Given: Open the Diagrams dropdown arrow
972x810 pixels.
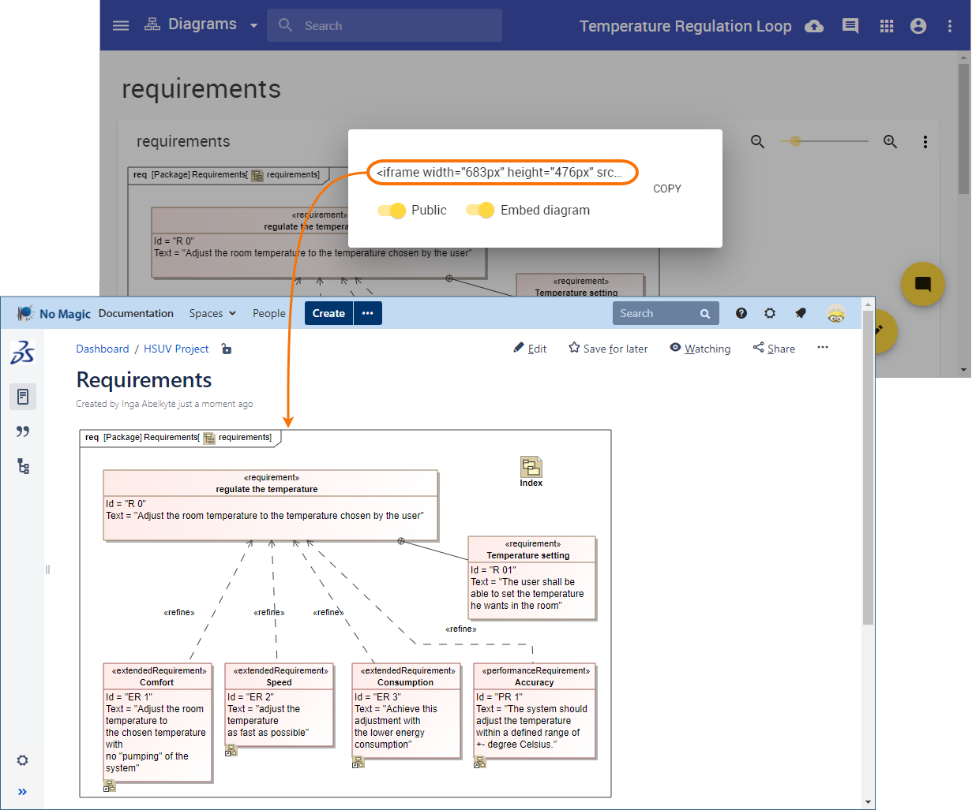Looking at the screenshot, I should (253, 25).
